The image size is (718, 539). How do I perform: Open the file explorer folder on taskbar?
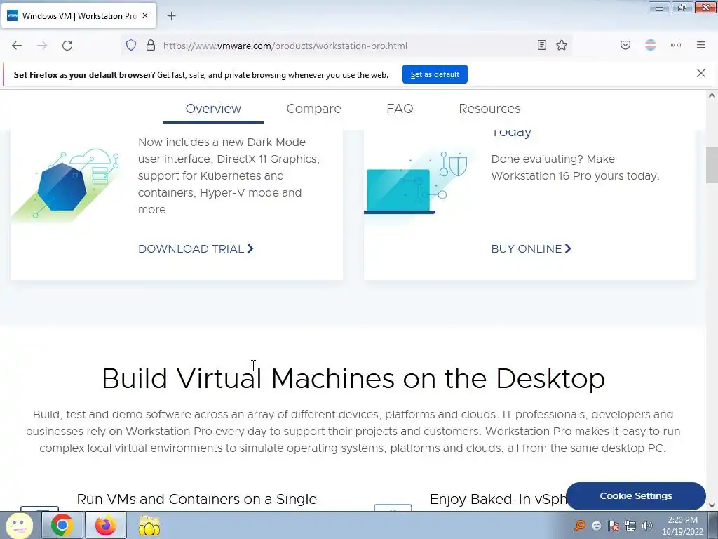[x=149, y=525]
